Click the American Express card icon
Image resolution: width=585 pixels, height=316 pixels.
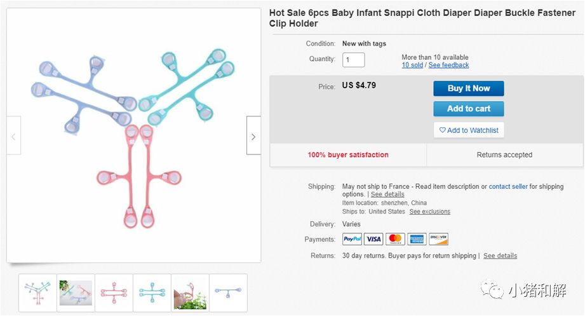click(417, 239)
